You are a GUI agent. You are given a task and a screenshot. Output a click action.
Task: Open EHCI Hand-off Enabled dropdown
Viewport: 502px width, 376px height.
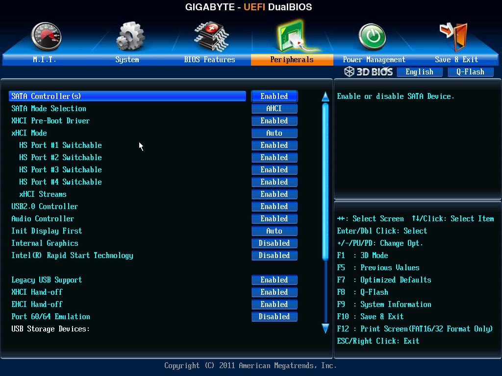(x=275, y=304)
